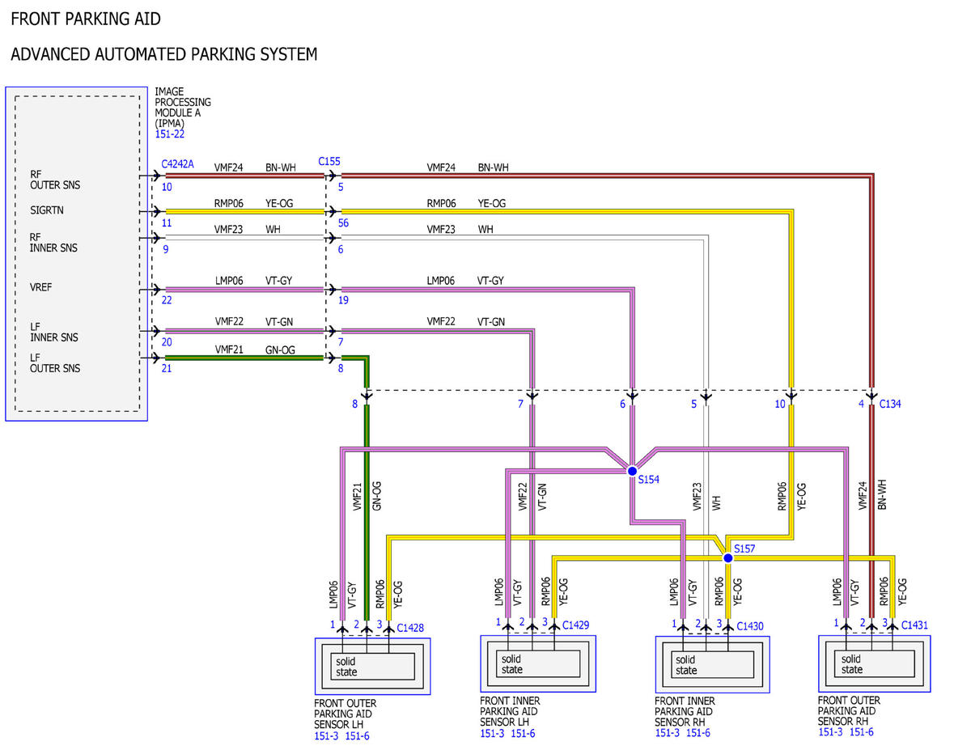Open 151-3 link under Front Outer Sensor LH
This screenshot has height=750, width=971.
pyautogui.click(x=328, y=735)
